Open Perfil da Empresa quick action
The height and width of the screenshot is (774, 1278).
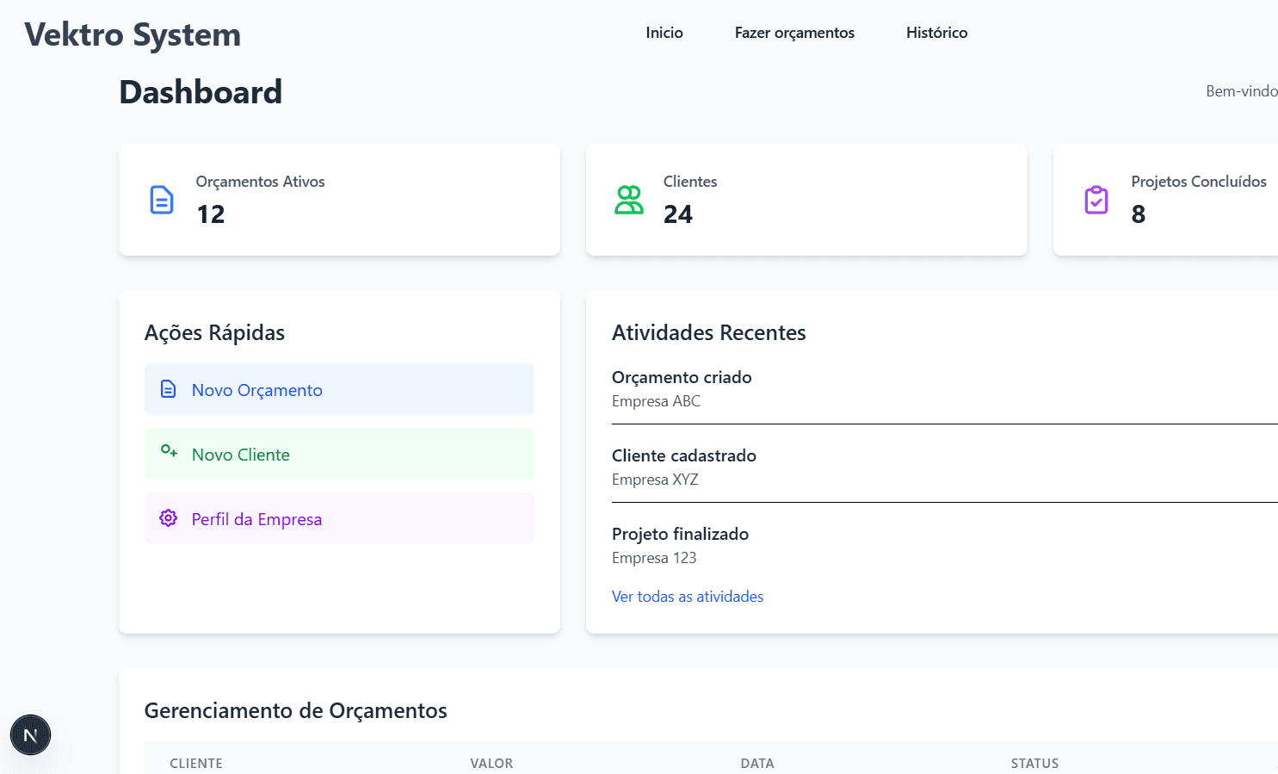[x=256, y=519]
